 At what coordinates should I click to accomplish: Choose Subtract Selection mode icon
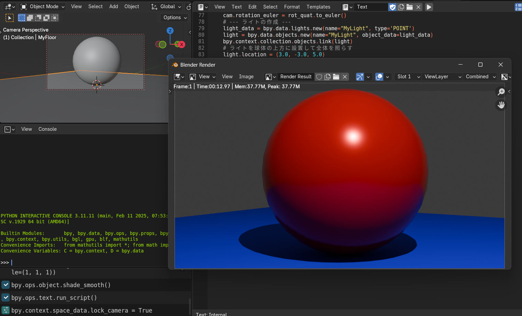pyautogui.click(x=38, y=18)
